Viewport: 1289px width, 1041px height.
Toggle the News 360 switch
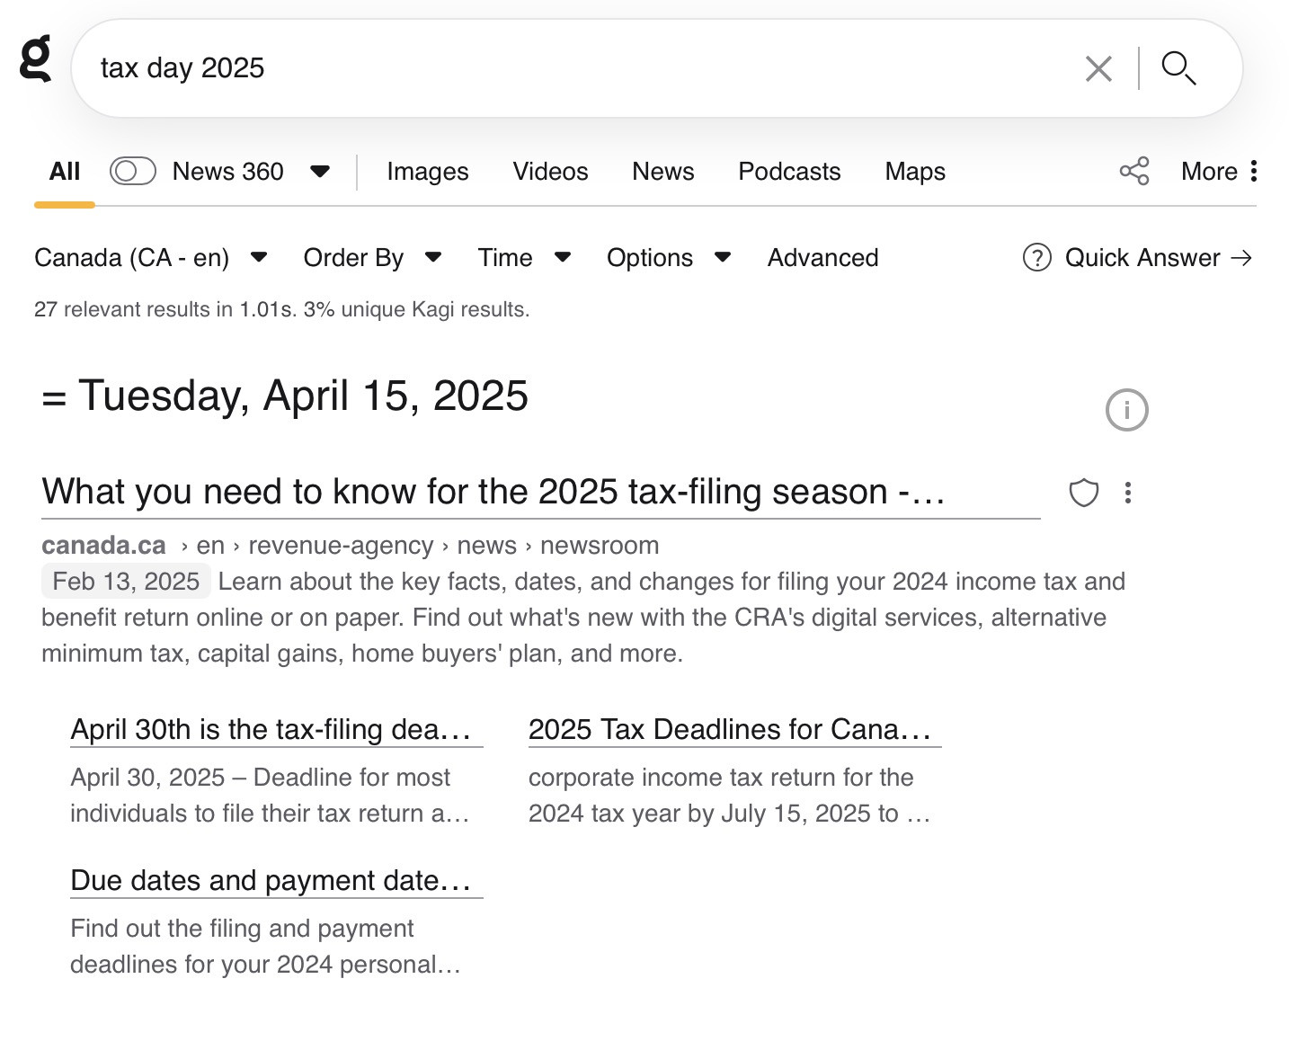tap(133, 171)
